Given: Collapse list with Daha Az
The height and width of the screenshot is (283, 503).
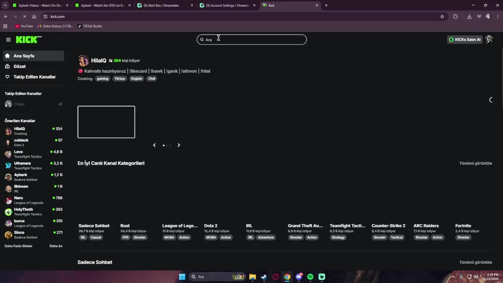Looking at the screenshot, I should tap(56, 246).
